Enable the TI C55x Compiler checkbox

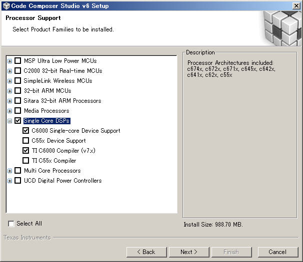[25, 161]
